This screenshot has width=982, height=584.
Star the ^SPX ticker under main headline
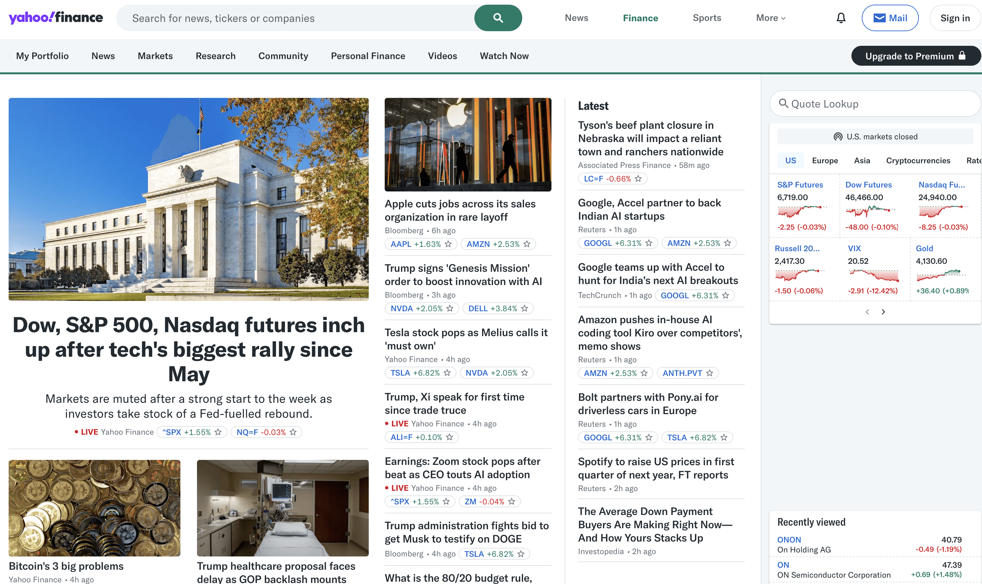218,432
